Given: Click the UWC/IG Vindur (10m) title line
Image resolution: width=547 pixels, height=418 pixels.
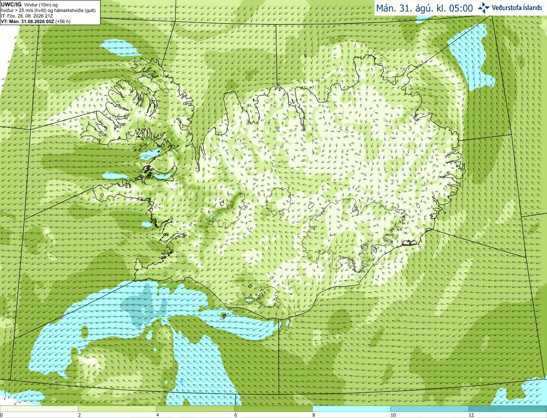Looking at the screenshot, I should click(29, 4).
